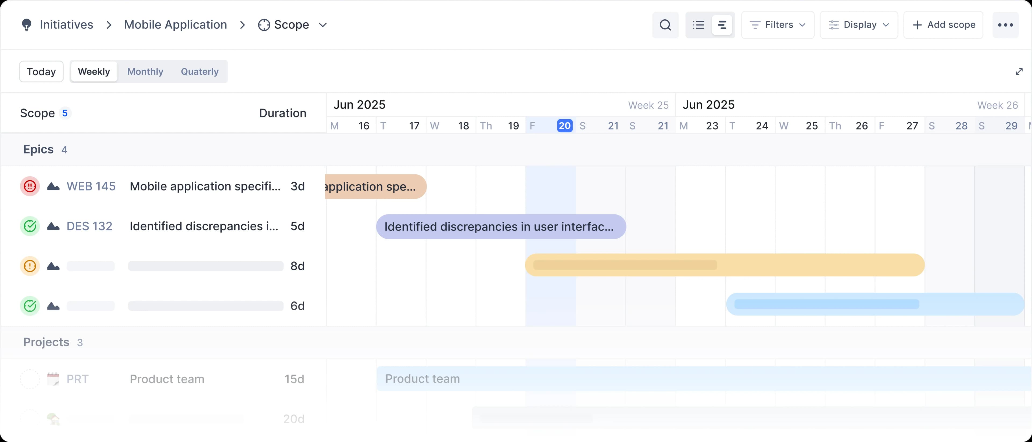
Task: Expand timeline to fullscreen via diagonal arrow
Action: 1019,71
